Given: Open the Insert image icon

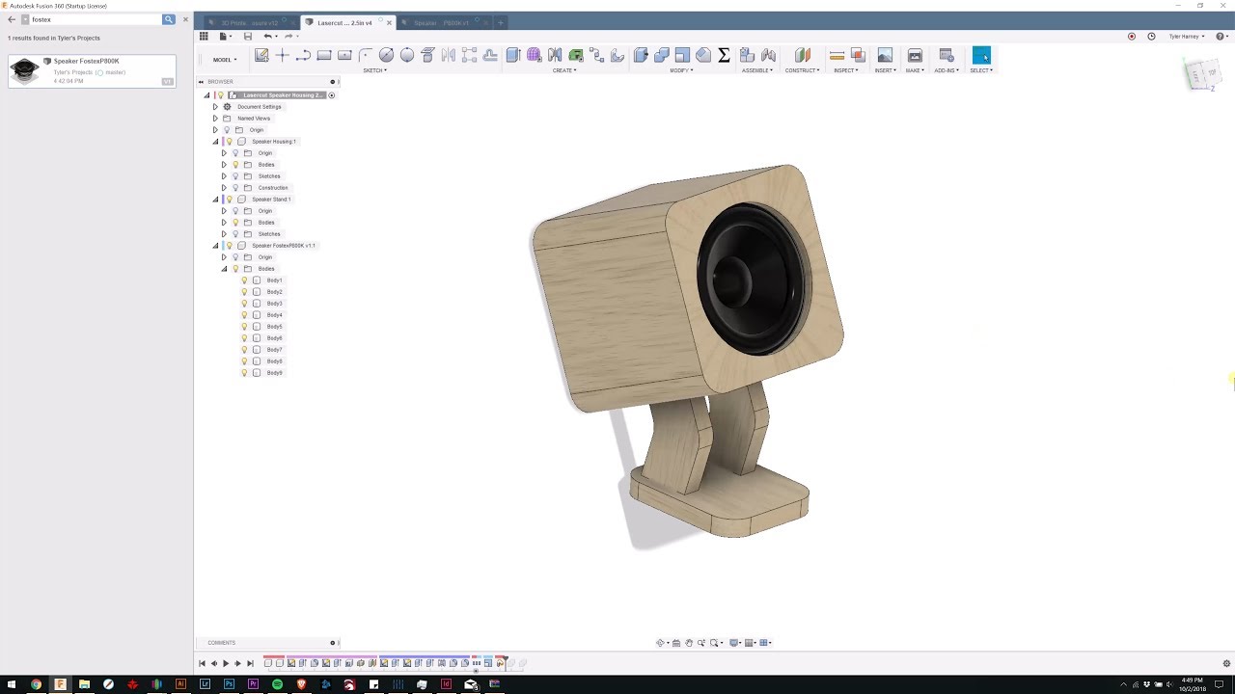Looking at the screenshot, I should [x=885, y=55].
